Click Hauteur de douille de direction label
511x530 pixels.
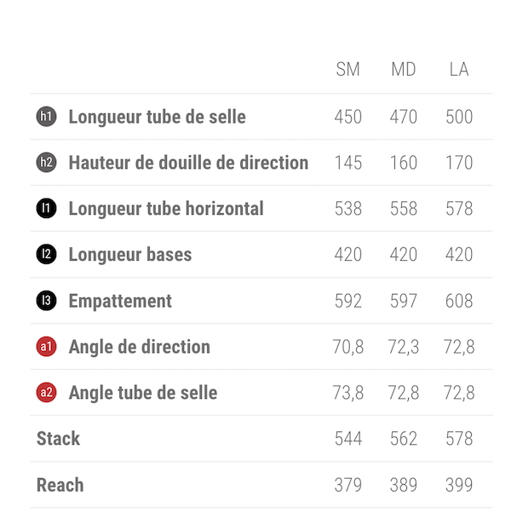pos(188,163)
